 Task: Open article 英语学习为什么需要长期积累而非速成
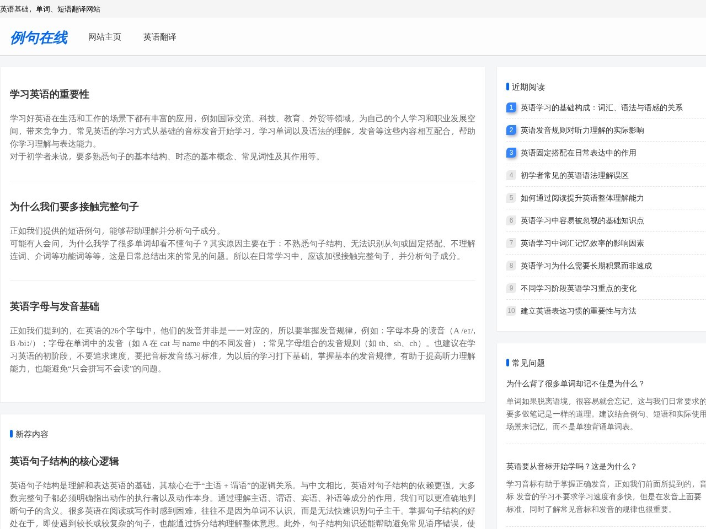586,266
